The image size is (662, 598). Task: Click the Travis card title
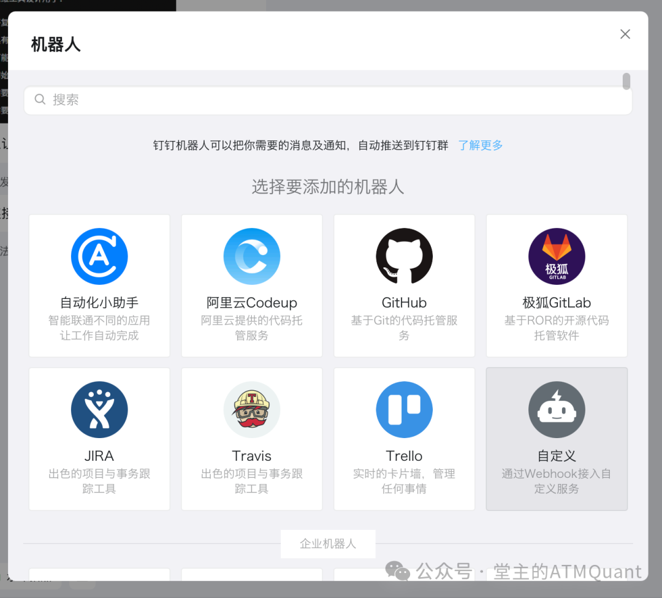pos(252,456)
